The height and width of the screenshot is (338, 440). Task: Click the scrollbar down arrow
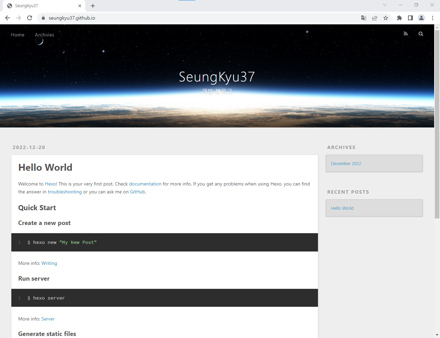[437, 335]
